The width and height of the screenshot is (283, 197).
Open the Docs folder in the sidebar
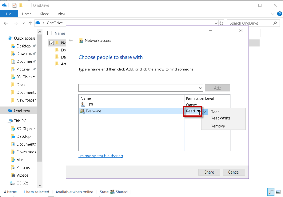coord(20,85)
